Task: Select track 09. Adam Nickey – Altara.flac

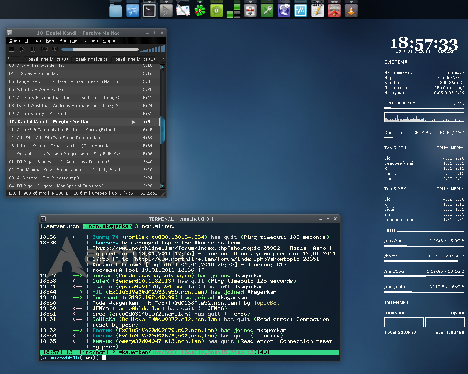Action: 83,114
